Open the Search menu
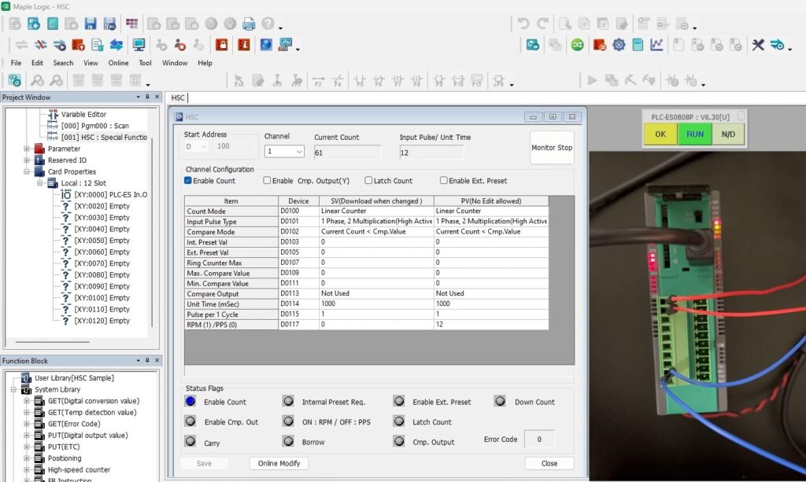Viewport: 806px width, 482px height. (x=63, y=63)
